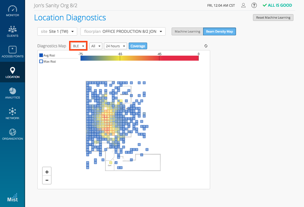The image size is (304, 207).
Task: Open the 24 hours time range dropdown
Action: click(x=115, y=46)
